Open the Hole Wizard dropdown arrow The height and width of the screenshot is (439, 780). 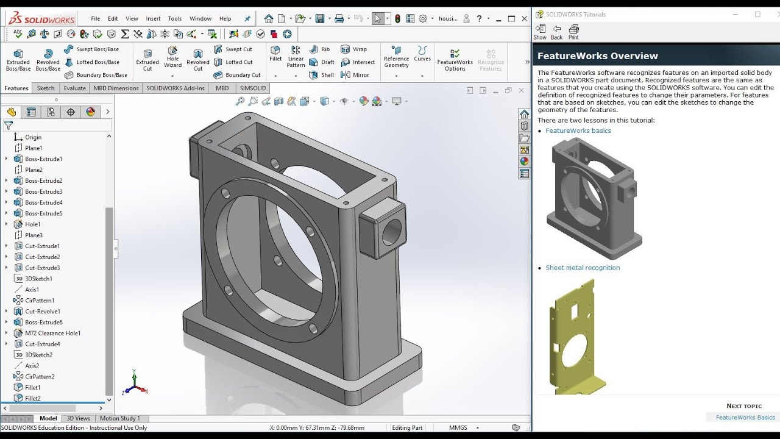(173, 76)
